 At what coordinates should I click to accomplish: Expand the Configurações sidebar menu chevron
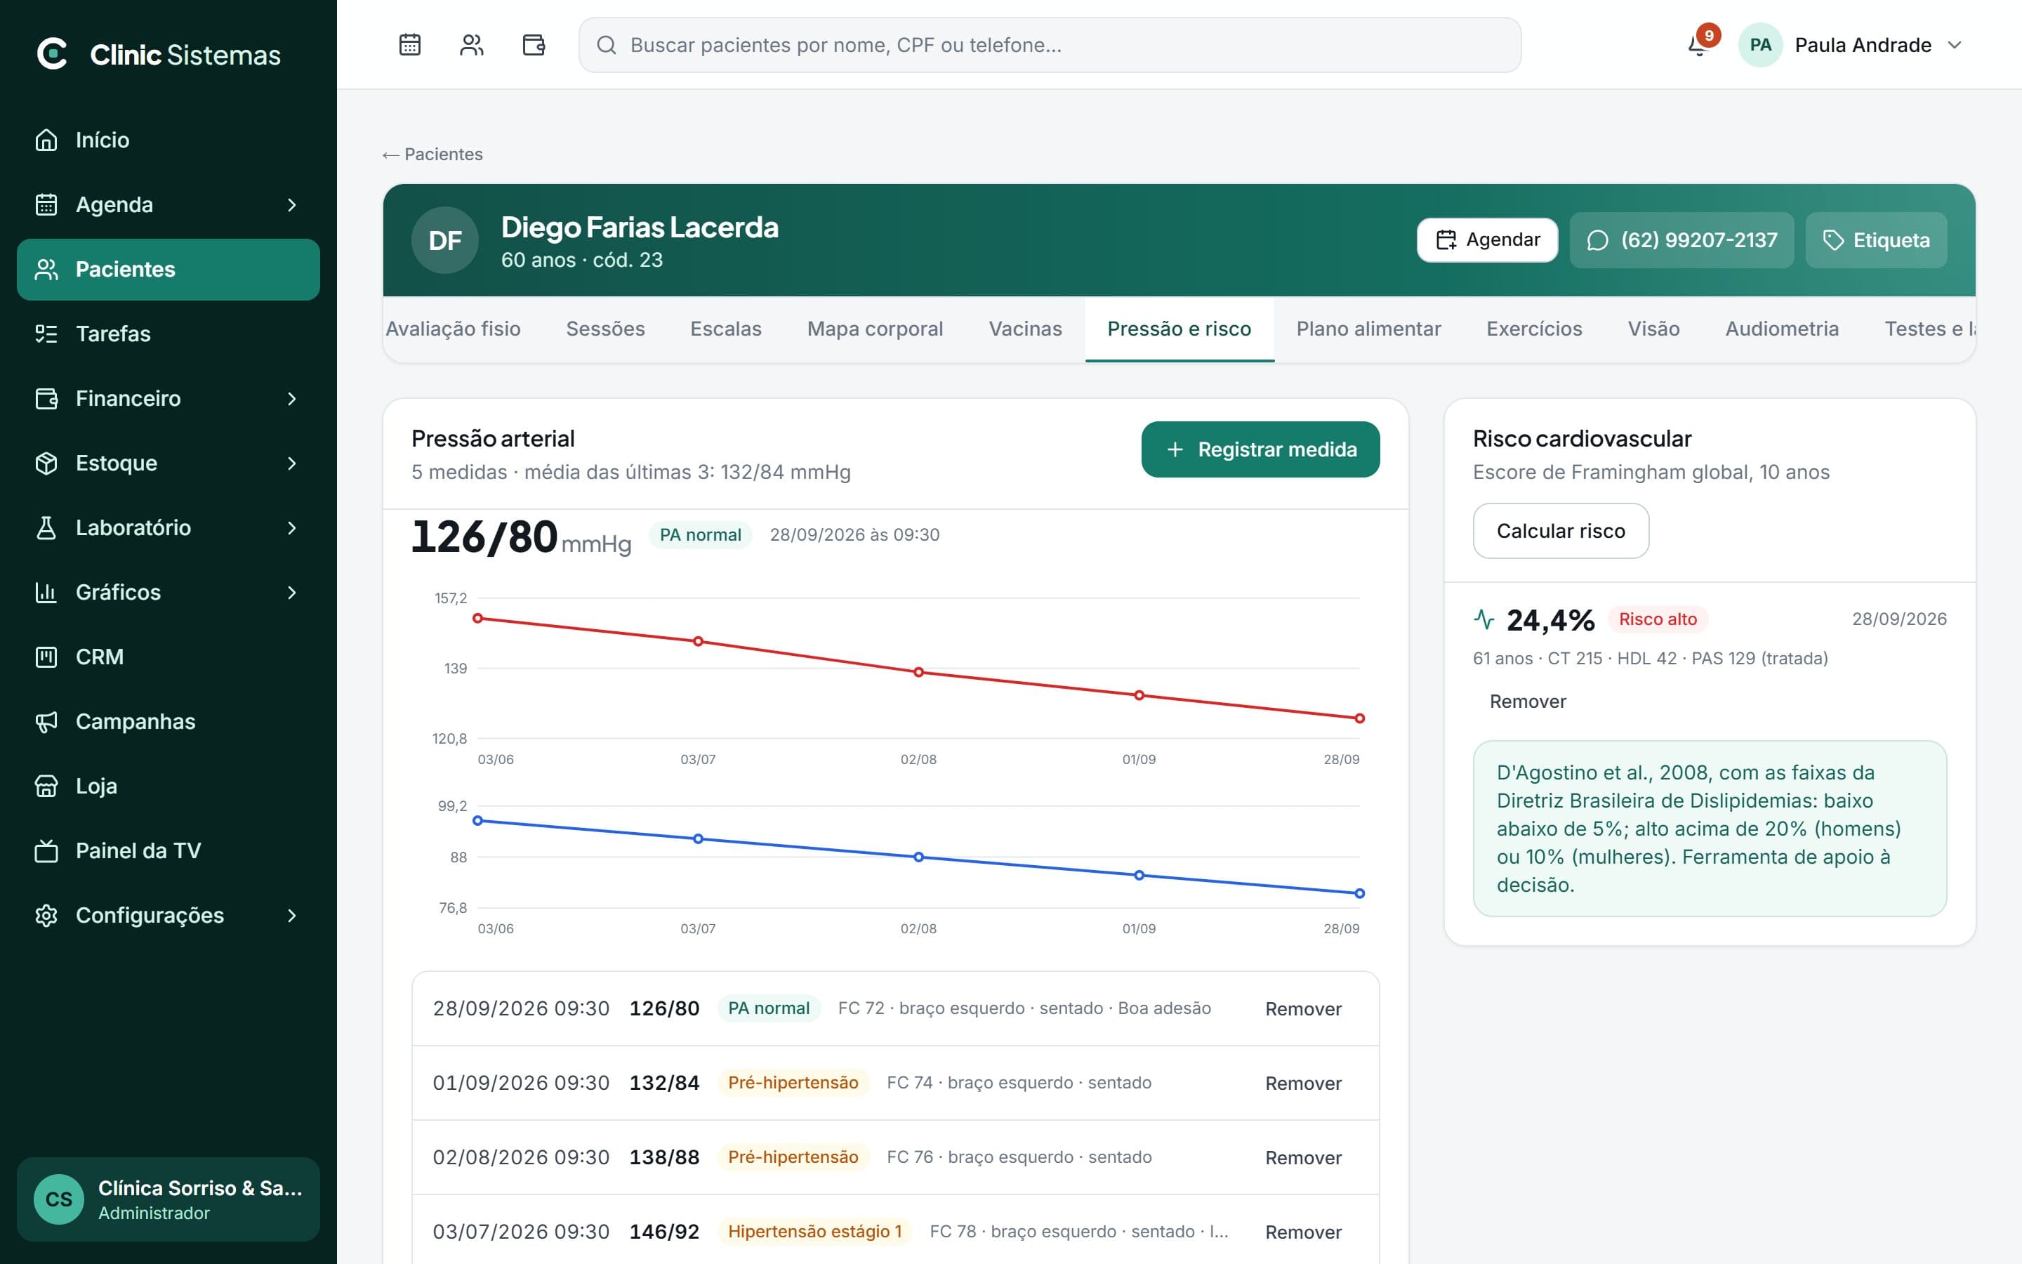coord(291,916)
